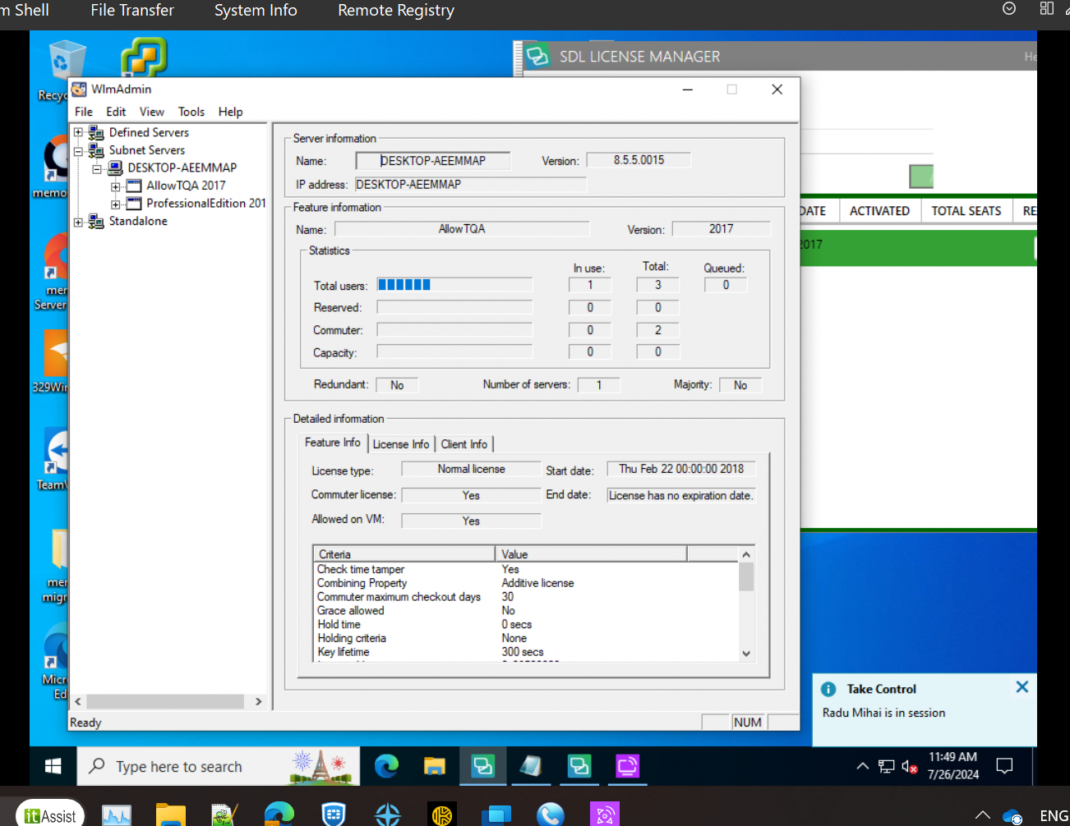Click tree pane scroll left arrow
The height and width of the screenshot is (826, 1070).
78,701
